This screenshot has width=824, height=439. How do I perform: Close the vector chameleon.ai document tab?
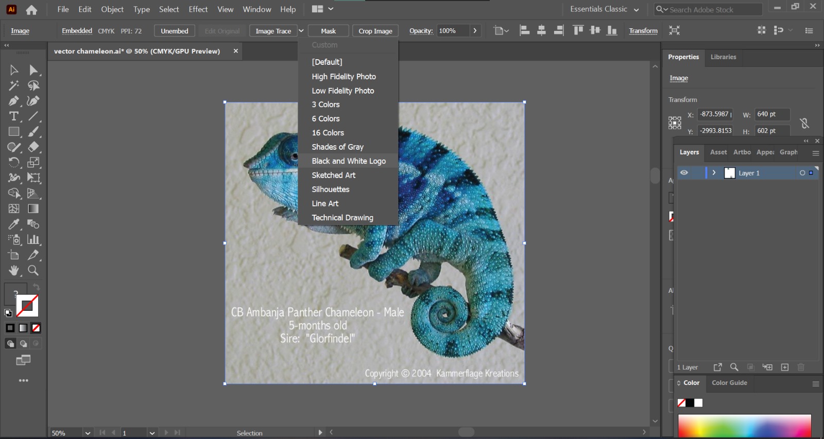[236, 51]
